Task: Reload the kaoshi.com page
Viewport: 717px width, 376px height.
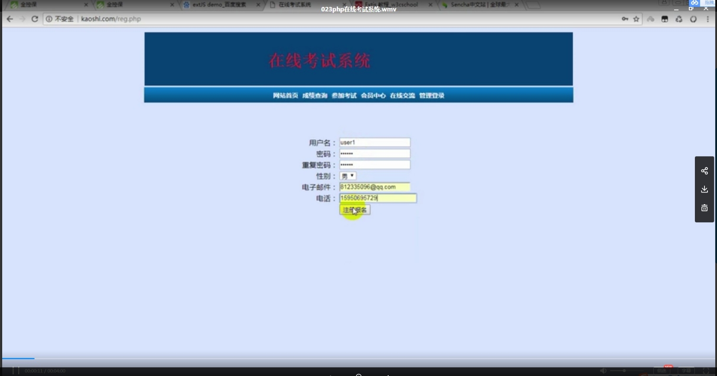Action: coord(35,19)
